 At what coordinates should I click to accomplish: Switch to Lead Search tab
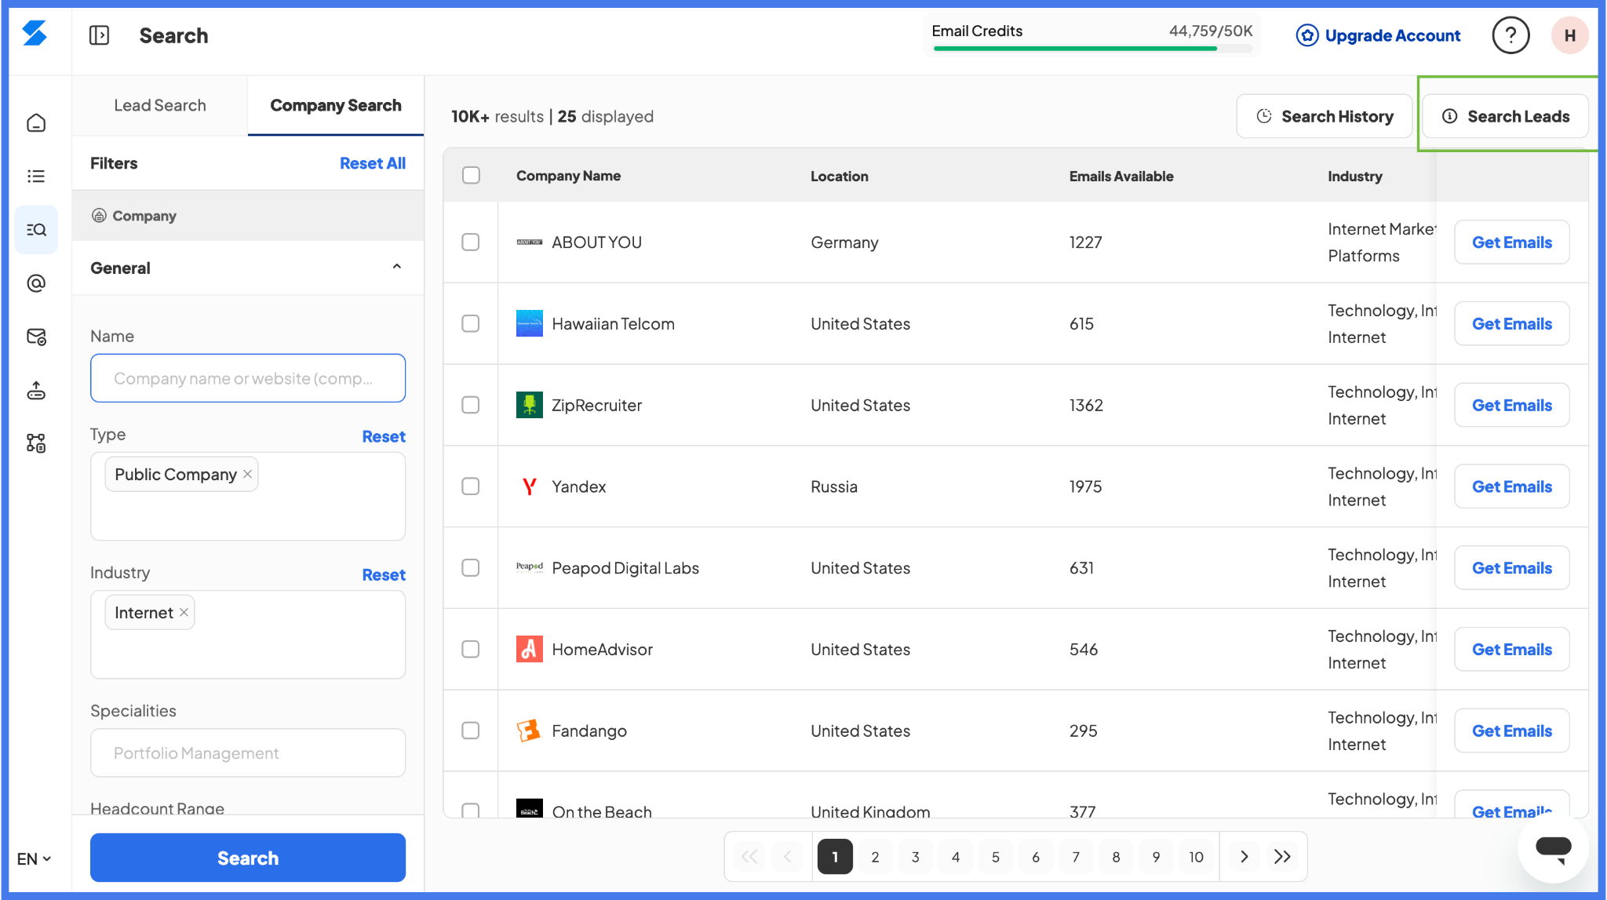[x=160, y=105]
